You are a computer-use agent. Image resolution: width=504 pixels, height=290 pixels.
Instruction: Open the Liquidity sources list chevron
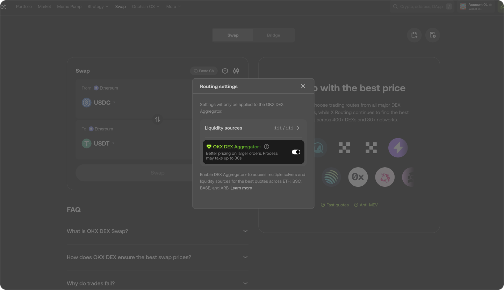(298, 128)
